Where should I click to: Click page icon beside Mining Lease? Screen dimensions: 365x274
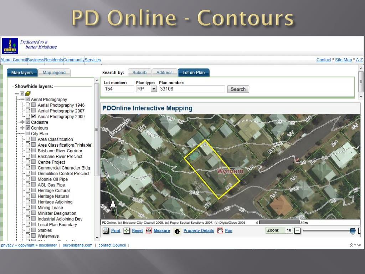28,208
